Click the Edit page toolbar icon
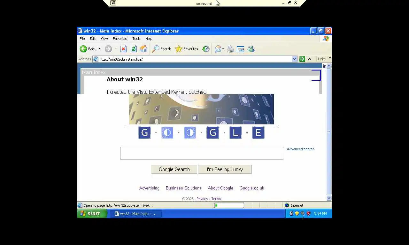409x245 pixels. [240, 49]
